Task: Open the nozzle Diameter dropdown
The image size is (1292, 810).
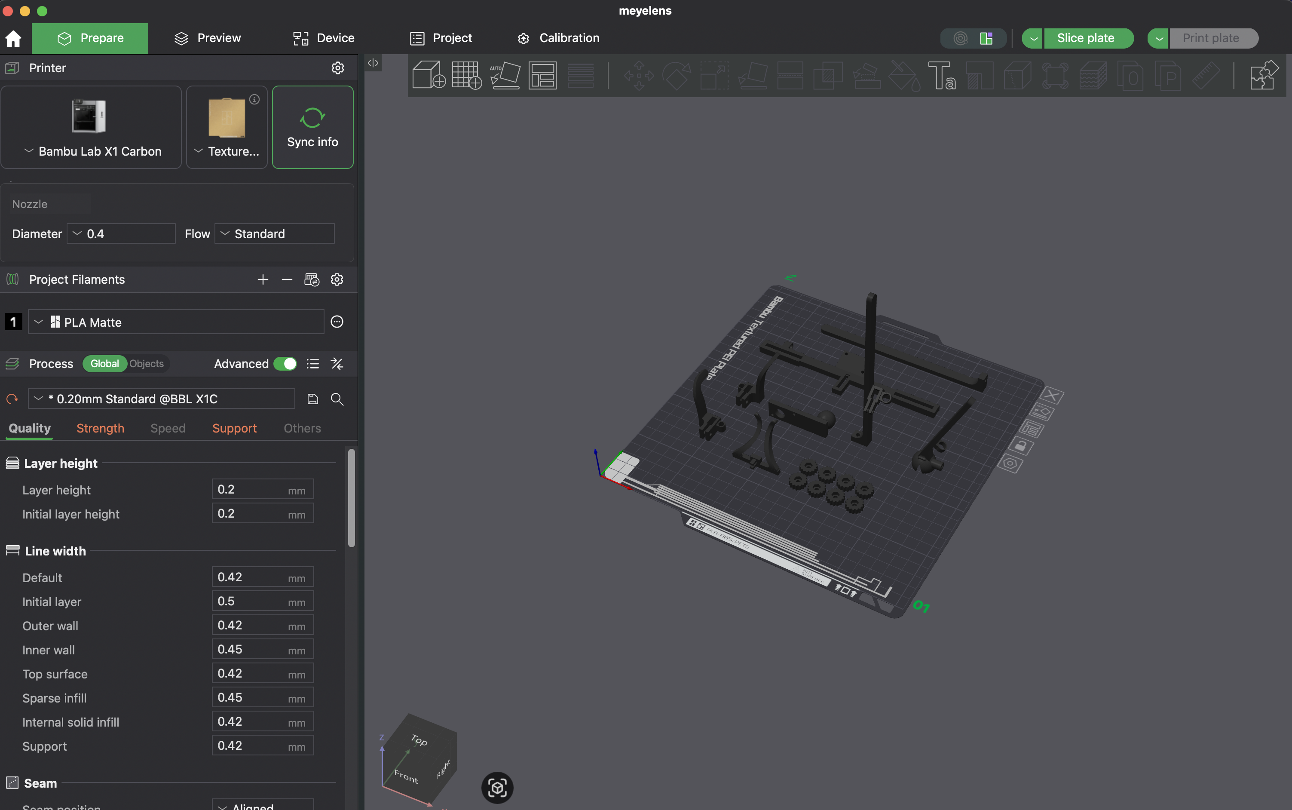Action: pos(121,233)
